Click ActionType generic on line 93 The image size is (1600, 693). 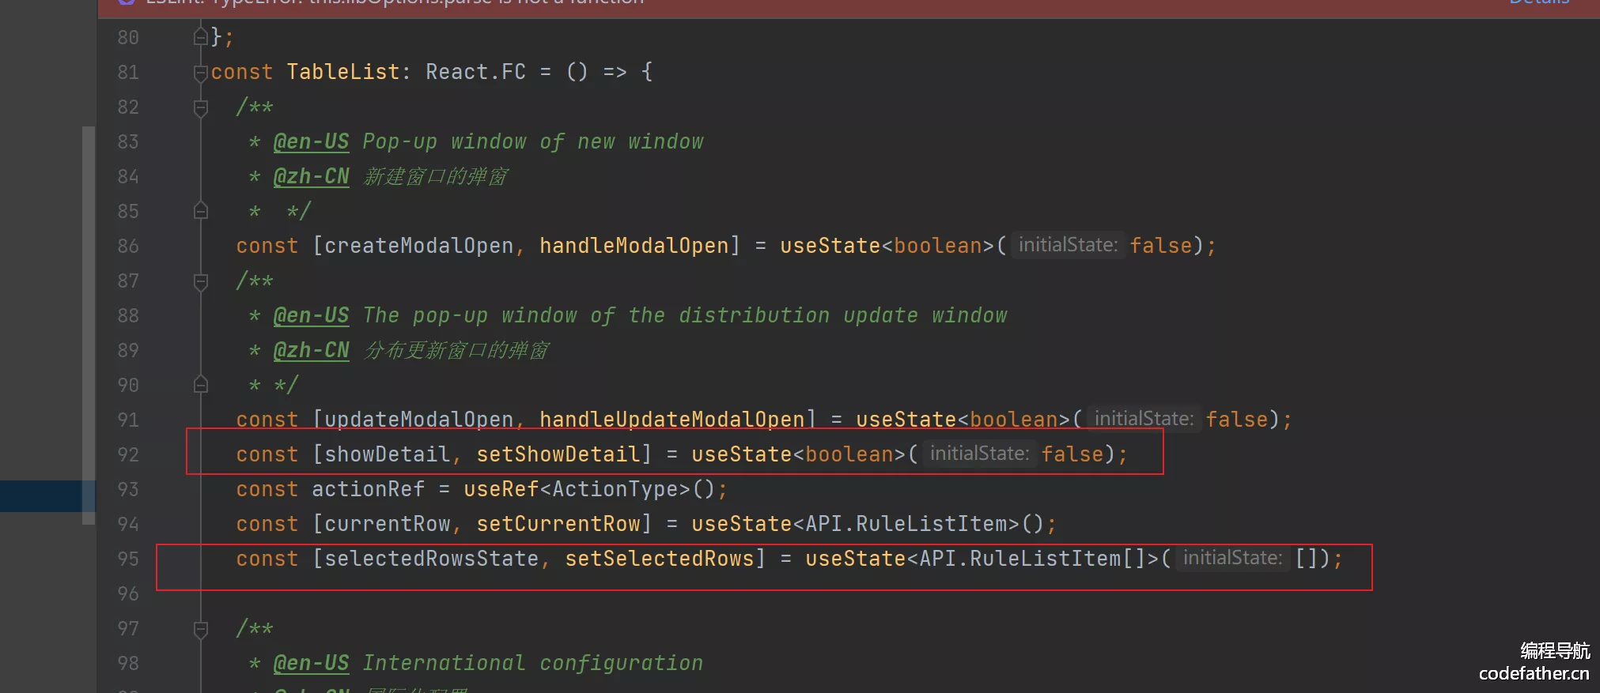(x=615, y=489)
